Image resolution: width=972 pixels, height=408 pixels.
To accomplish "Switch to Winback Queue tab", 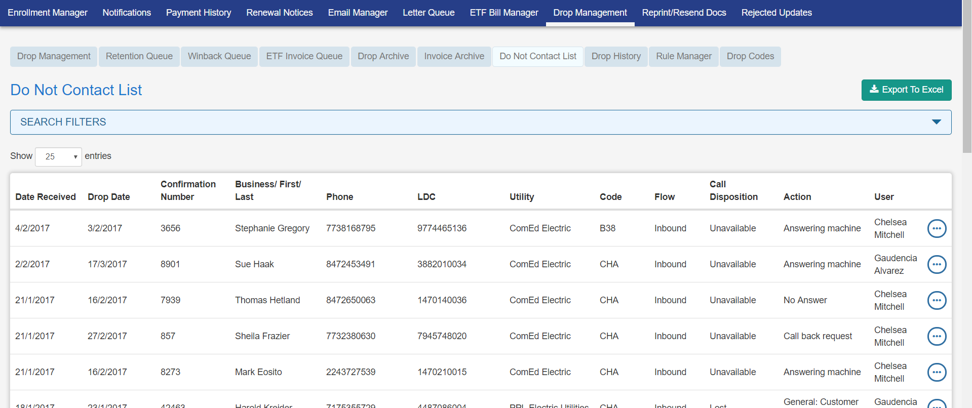I will [x=219, y=56].
